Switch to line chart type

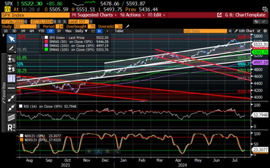(93, 31)
